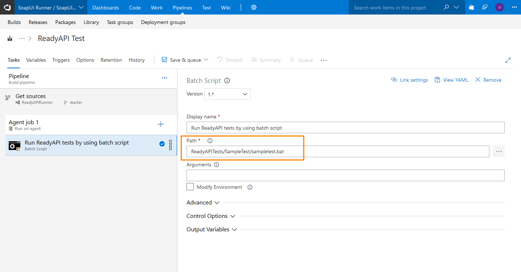Open project settings via the gear icon
The image size is (521, 272).
click(x=253, y=7)
